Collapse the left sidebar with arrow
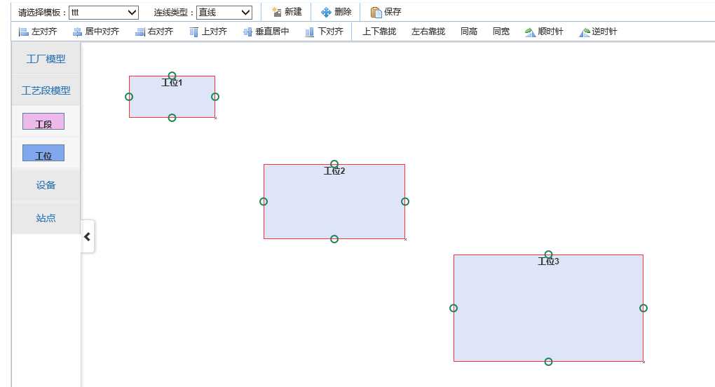This screenshot has height=387, width=715. (88, 236)
